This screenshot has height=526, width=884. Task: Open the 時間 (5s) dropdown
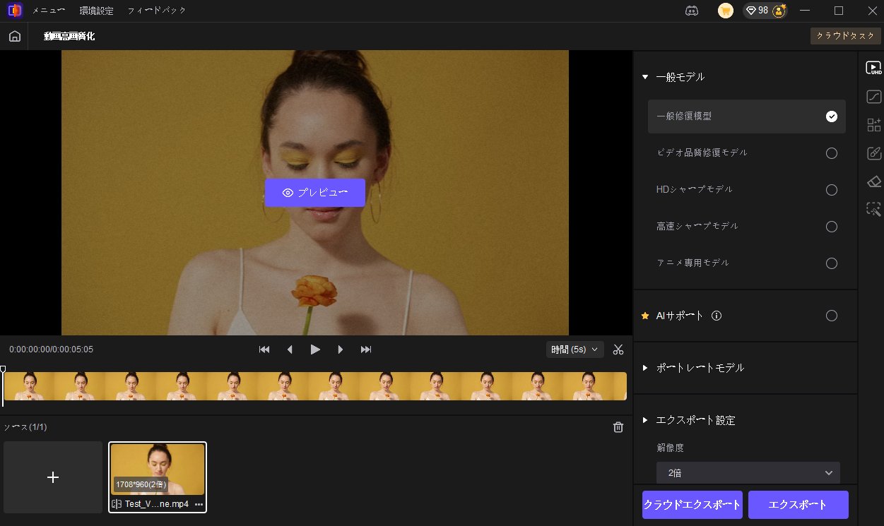tap(575, 349)
